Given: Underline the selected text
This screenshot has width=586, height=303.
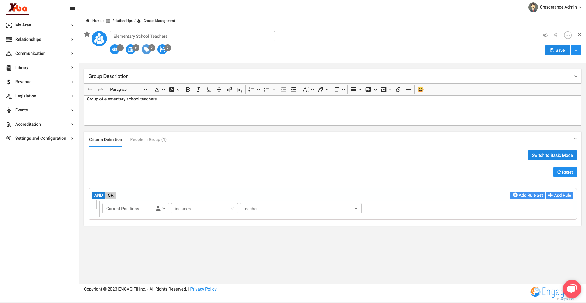Looking at the screenshot, I should (209, 90).
